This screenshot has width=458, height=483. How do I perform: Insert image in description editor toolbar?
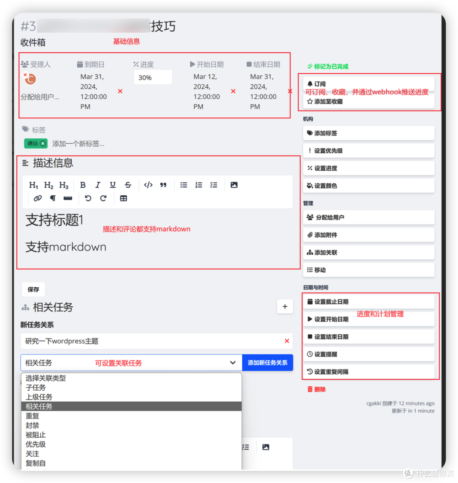pos(234,185)
